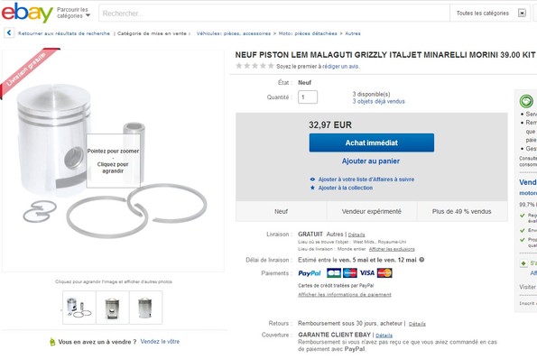Click the Rechercher search field
Viewport: 537px width, 359px height.
[x=274, y=14]
